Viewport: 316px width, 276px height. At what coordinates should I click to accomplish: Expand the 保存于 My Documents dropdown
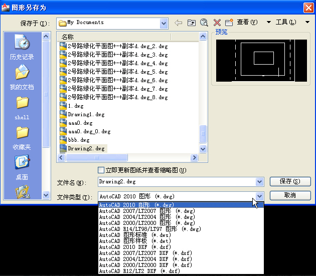click(x=164, y=24)
